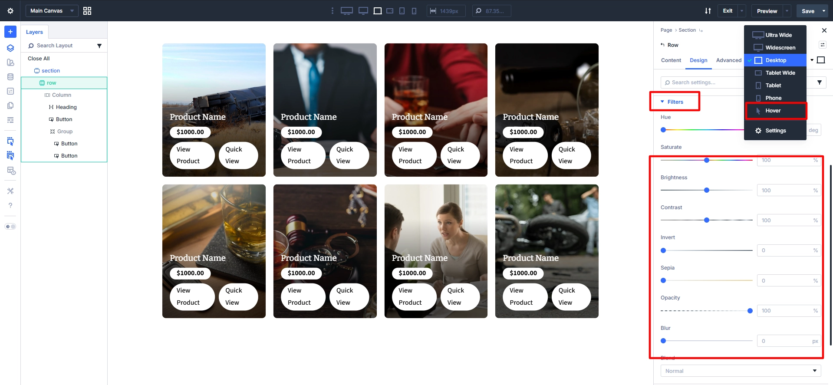Image resolution: width=833 pixels, height=385 pixels.
Task: Expand the Save dropdown arrow
Action: (824, 11)
